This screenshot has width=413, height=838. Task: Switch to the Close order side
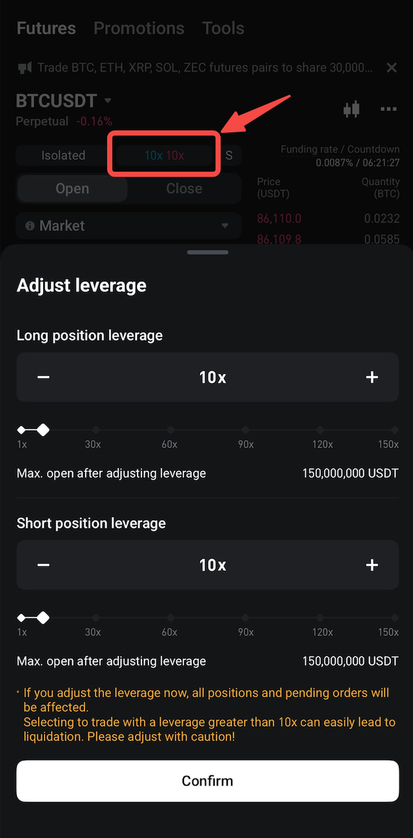pyautogui.click(x=184, y=189)
